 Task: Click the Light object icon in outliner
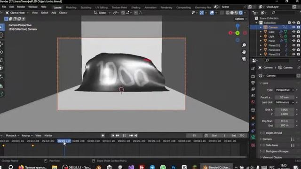coord(265,36)
